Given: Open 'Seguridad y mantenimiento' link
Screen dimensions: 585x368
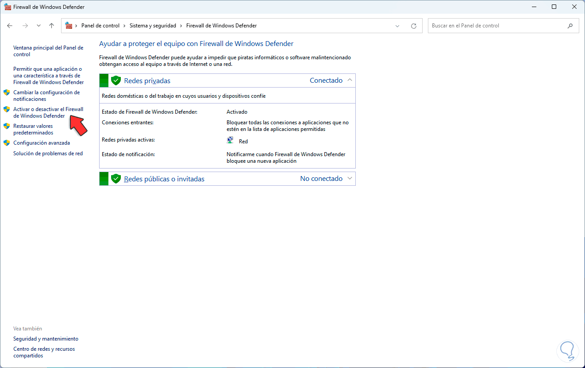Looking at the screenshot, I should coord(46,339).
